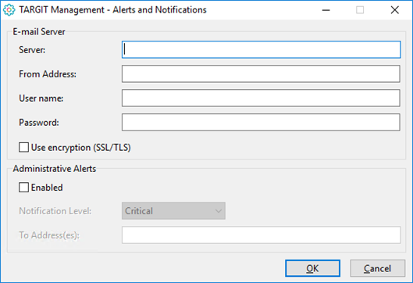Click the "E-mail Server" group title
413x283 pixels.
tap(39, 31)
